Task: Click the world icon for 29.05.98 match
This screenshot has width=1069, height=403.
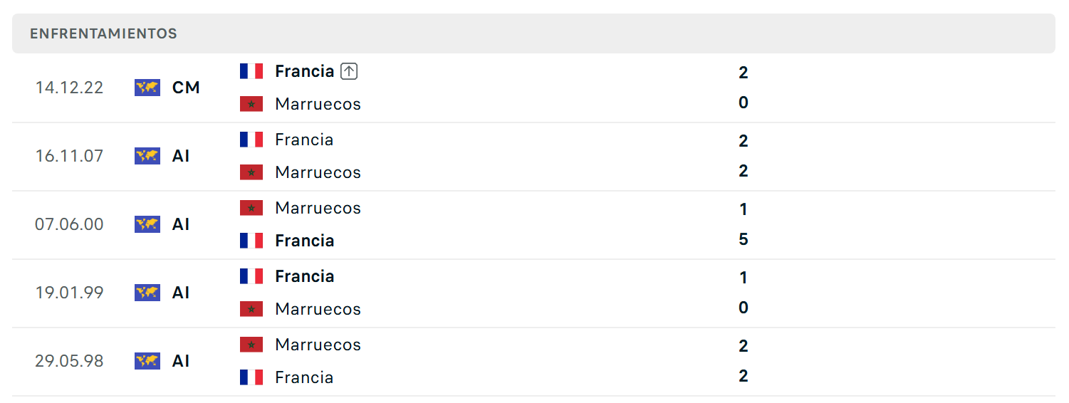Action: coord(147,361)
